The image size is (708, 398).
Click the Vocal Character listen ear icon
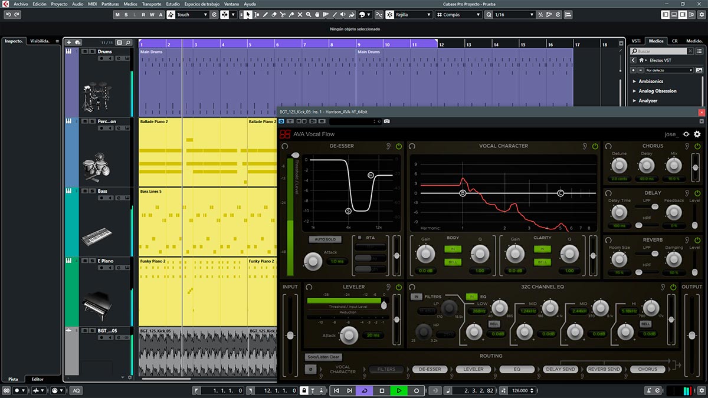pyautogui.click(x=584, y=146)
